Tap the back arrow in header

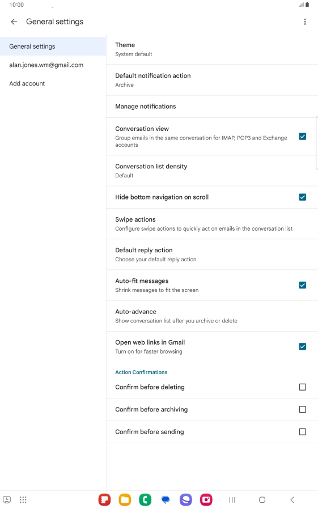tap(14, 22)
